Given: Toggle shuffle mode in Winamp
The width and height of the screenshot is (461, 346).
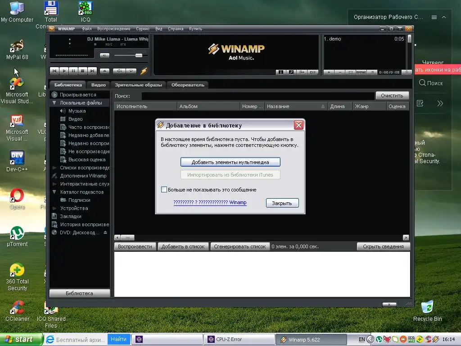Looking at the screenshot, I should point(119,71).
